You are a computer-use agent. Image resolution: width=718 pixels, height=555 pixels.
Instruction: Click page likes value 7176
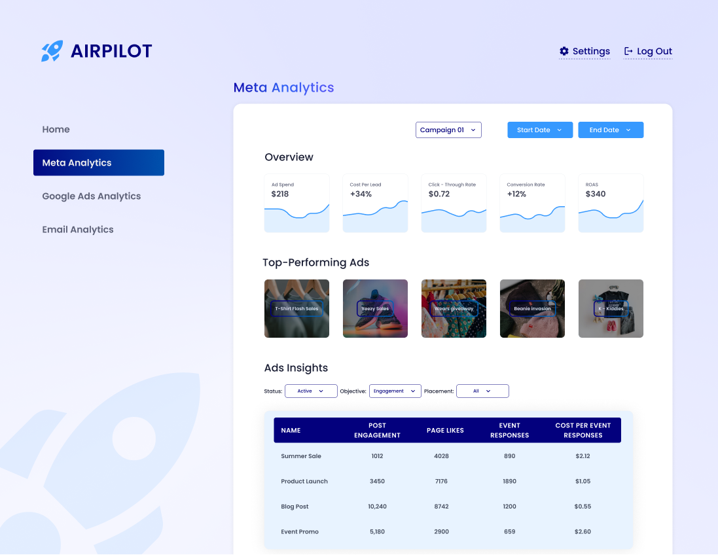(x=441, y=481)
